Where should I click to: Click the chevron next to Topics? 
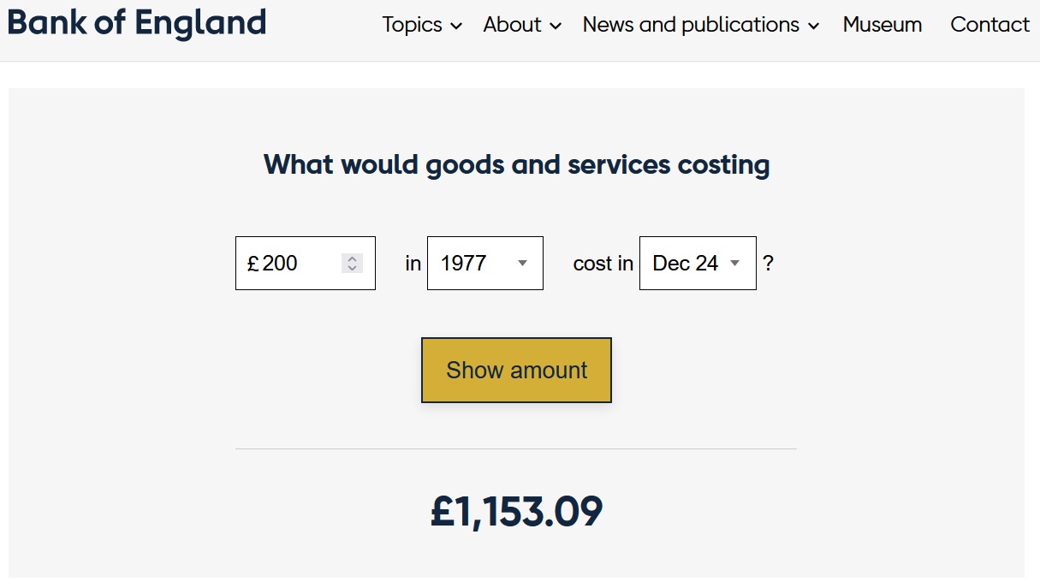456,27
